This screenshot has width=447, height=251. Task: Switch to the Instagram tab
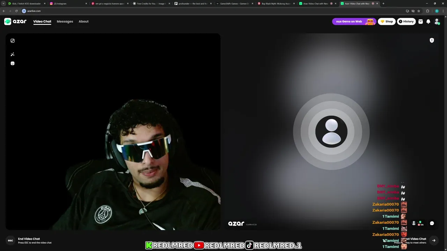click(x=68, y=3)
